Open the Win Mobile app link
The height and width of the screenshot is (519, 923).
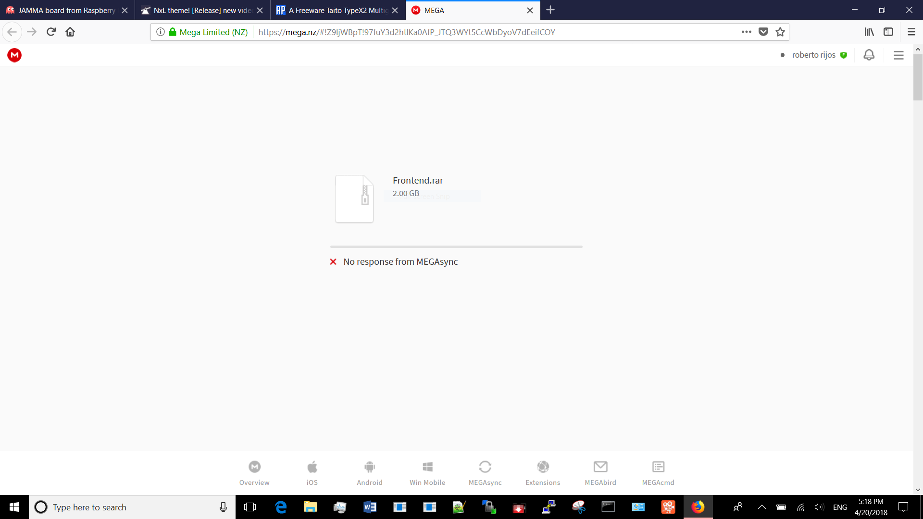(427, 473)
